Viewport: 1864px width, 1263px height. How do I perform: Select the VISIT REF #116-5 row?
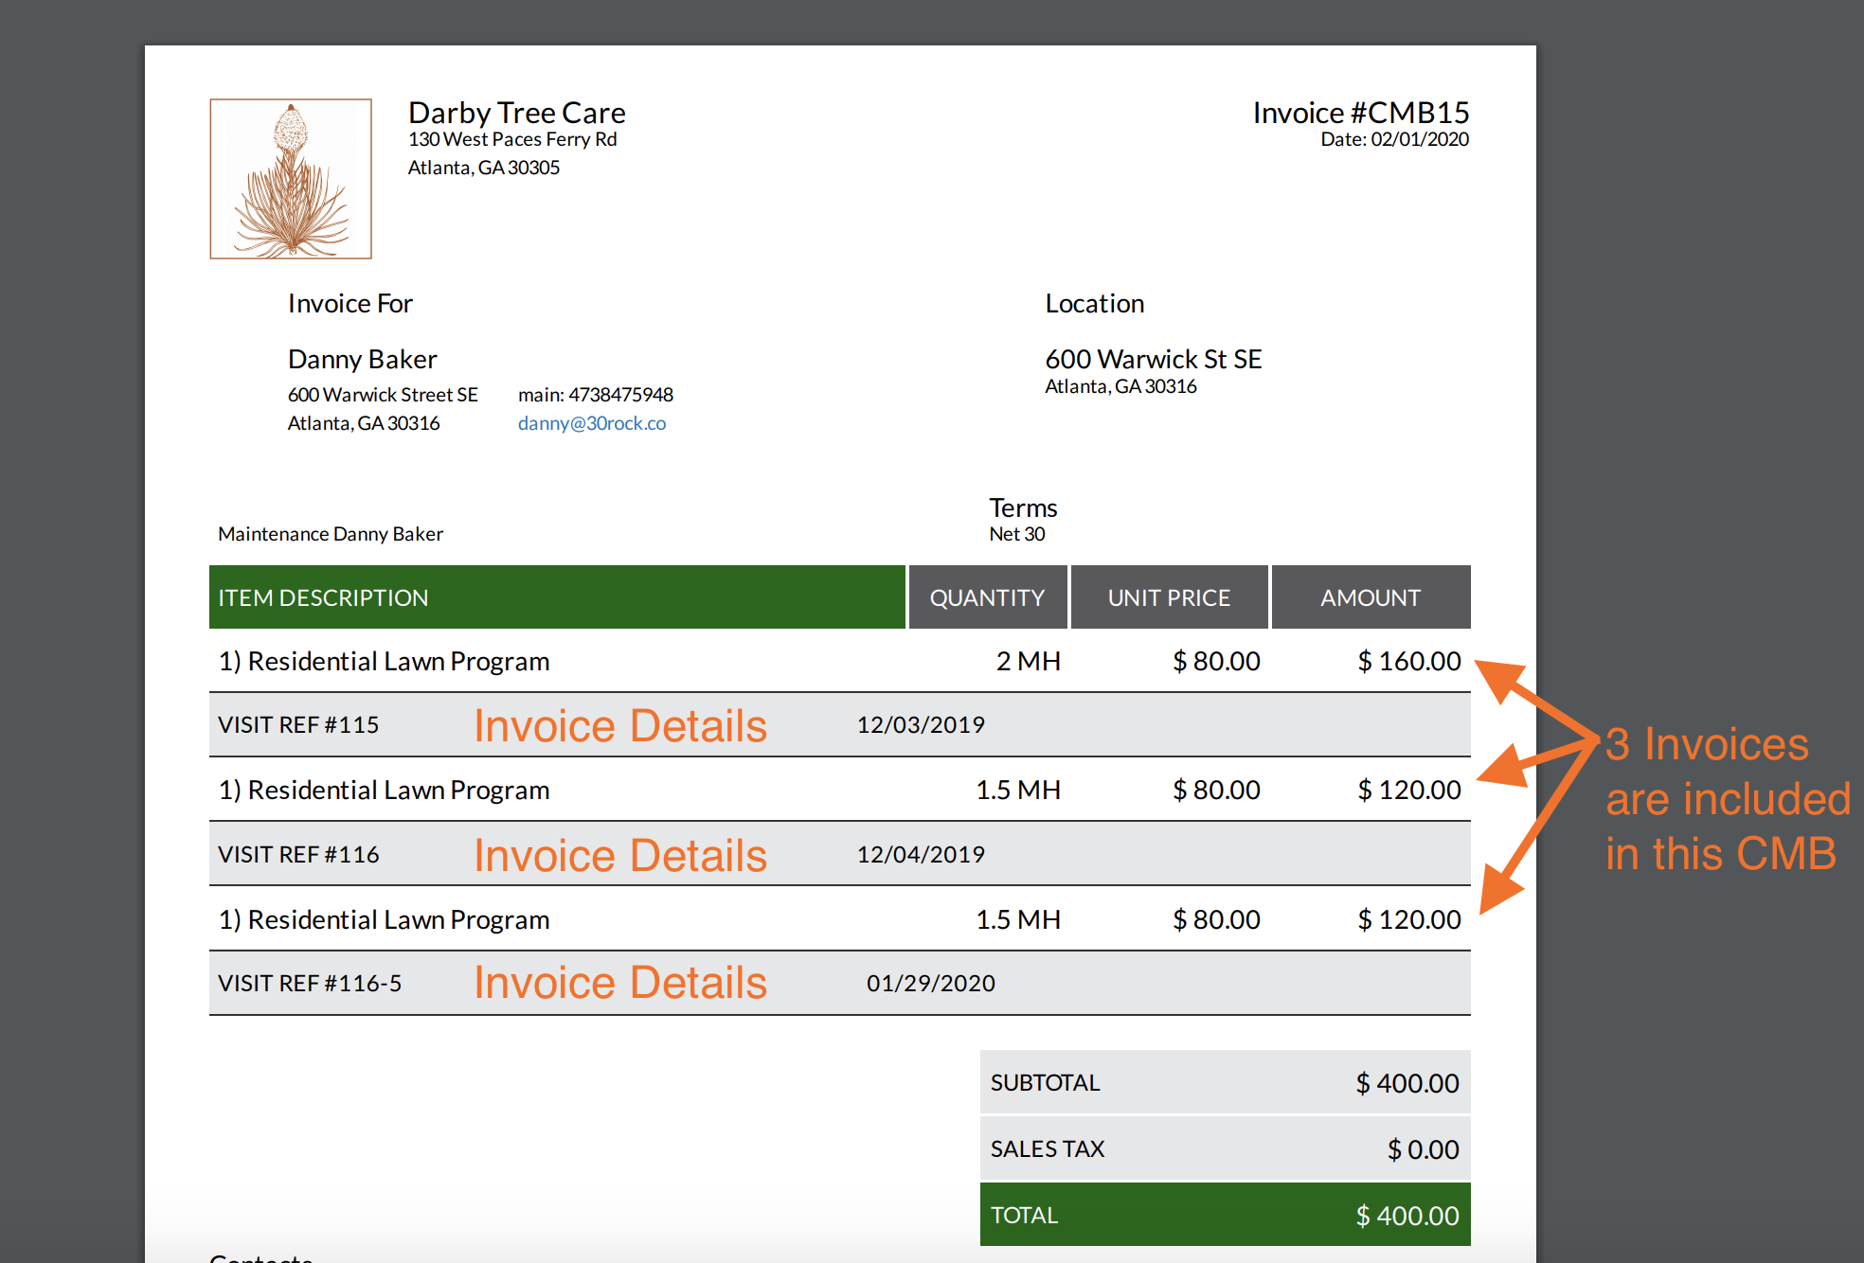[310, 984]
